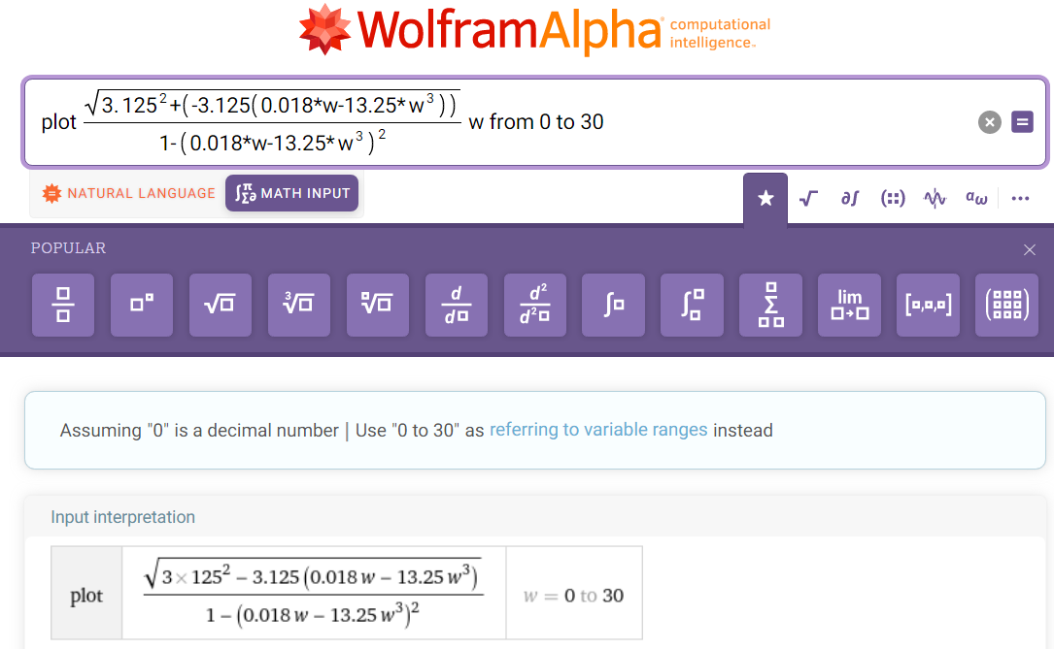Go to WolframAlpha home via logo
This screenshot has height=649, width=1054.
[534, 29]
